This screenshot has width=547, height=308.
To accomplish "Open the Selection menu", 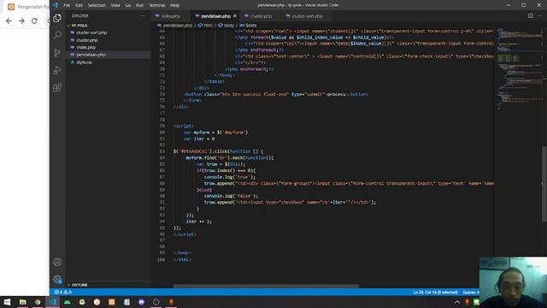I will [97, 5].
